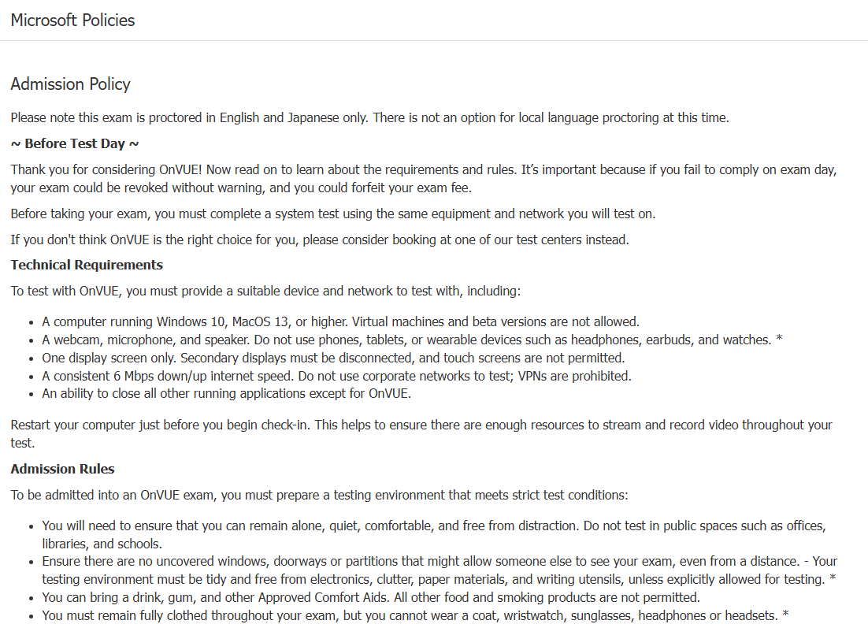Click the asterisk after earbuds and watches
The height and width of the screenshot is (624, 868).
pos(779,339)
